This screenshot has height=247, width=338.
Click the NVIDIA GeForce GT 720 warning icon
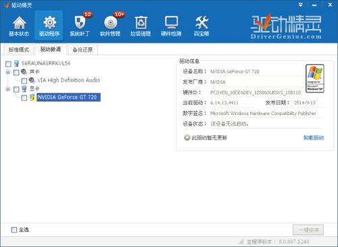(x=32, y=97)
